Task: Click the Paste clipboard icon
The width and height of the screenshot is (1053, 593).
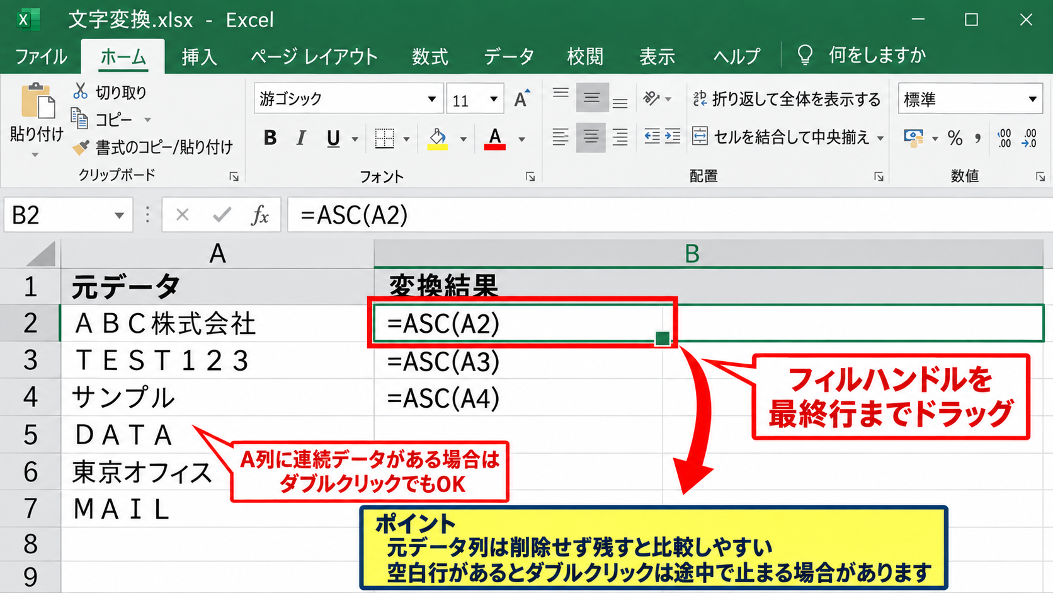Action: [37, 101]
